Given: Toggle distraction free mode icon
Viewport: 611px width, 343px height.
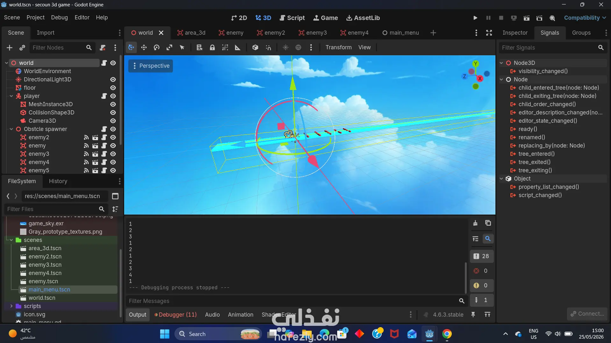Looking at the screenshot, I should coord(489,33).
